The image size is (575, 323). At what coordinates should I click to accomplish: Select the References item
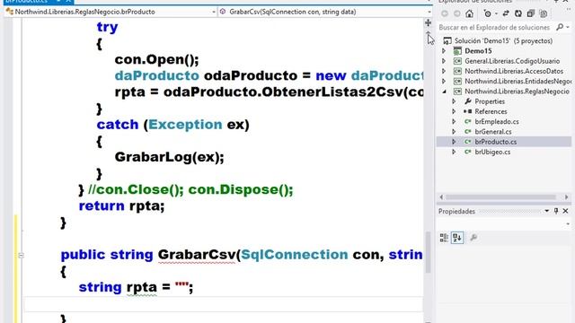tap(491, 111)
